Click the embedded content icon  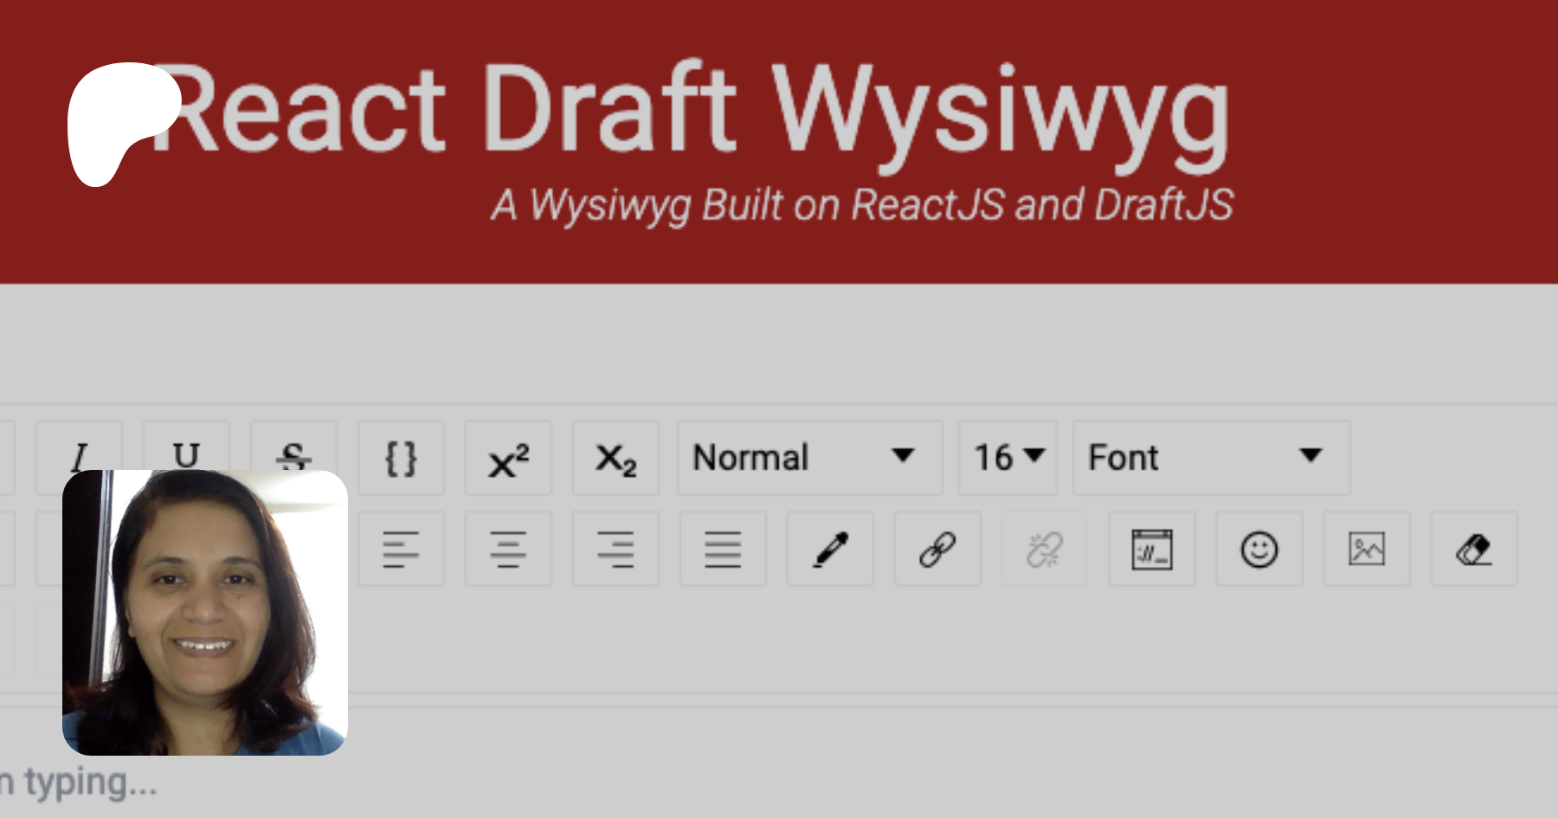point(1152,550)
